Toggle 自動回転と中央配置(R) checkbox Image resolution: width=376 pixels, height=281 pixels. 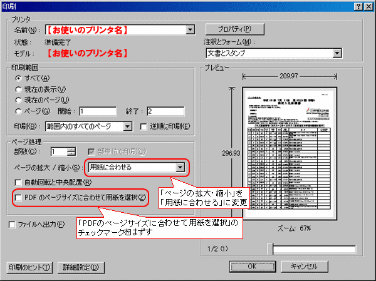18,183
